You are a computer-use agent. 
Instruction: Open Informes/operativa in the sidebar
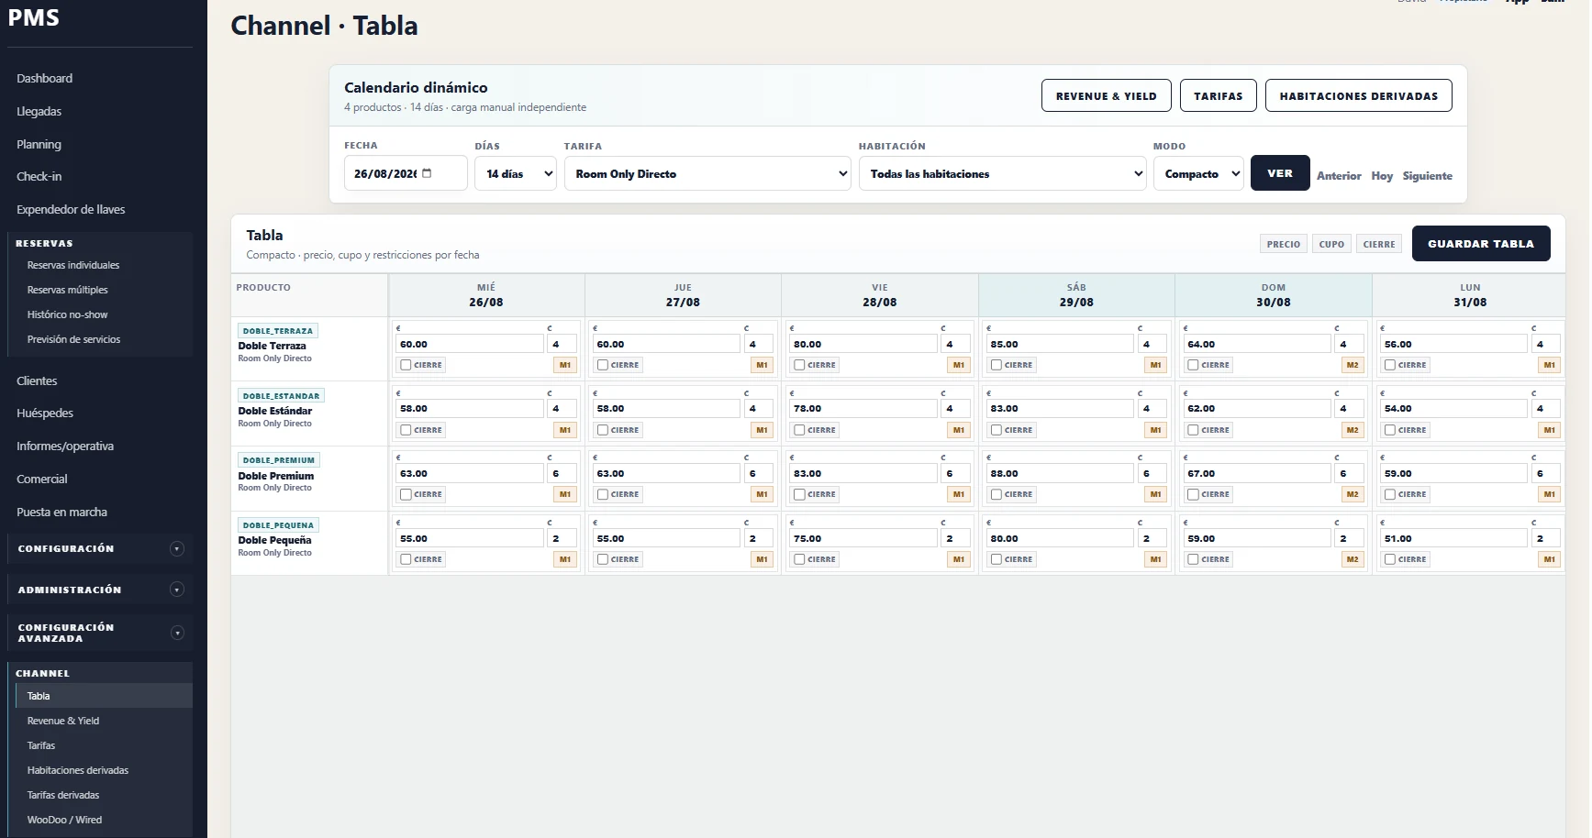pos(65,447)
